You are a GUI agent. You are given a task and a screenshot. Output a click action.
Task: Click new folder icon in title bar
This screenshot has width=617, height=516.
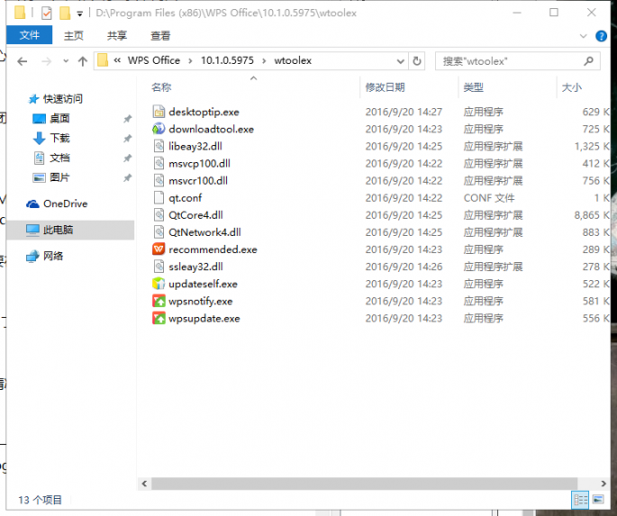click(65, 13)
